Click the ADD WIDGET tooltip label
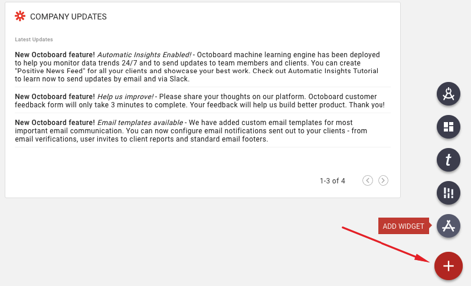The height and width of the screenshot is (286, 471). point(403,226)
